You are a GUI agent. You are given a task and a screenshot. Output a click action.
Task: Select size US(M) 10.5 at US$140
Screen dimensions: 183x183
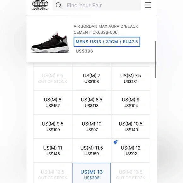[x=131, y=127]
